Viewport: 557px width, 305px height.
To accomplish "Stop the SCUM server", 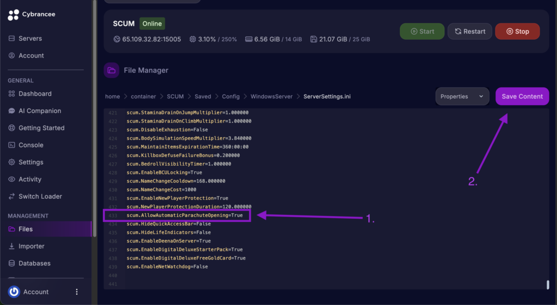I will point(517,31).
